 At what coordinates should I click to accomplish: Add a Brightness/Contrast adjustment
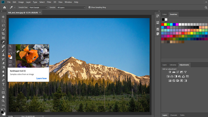tap(170, 72)
